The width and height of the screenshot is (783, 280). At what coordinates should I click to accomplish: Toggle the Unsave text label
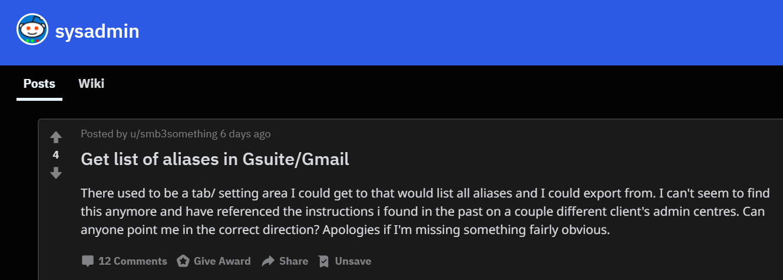pos(353,261)
